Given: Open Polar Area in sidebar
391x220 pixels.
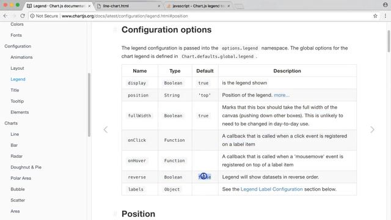Looking at the screenshot, I should (21, 178).
